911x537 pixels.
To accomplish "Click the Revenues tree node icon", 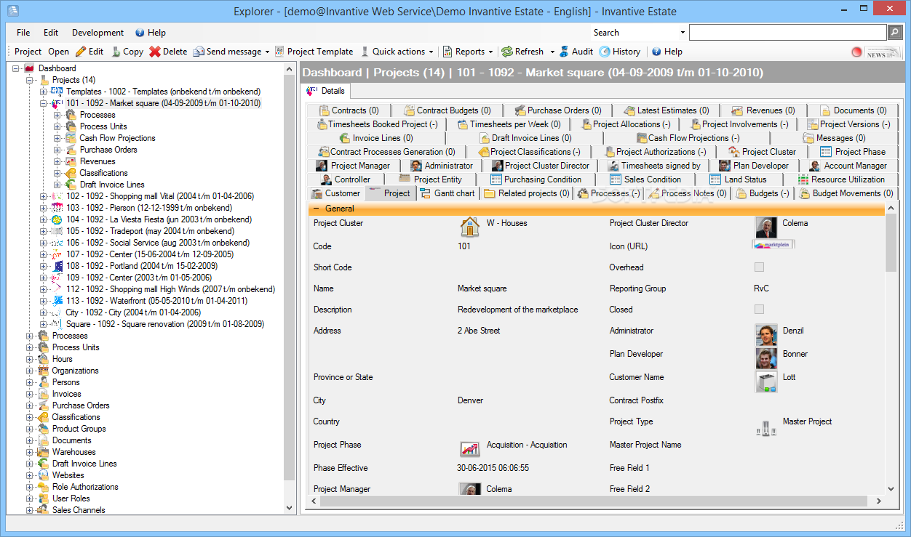I will (71, 161).
